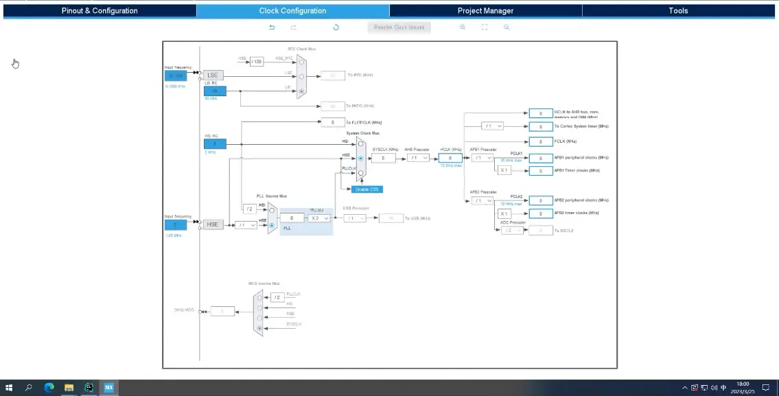The image size is (779, 396).
Task: Click the HSE input frequency field
Action: [176, 224]
